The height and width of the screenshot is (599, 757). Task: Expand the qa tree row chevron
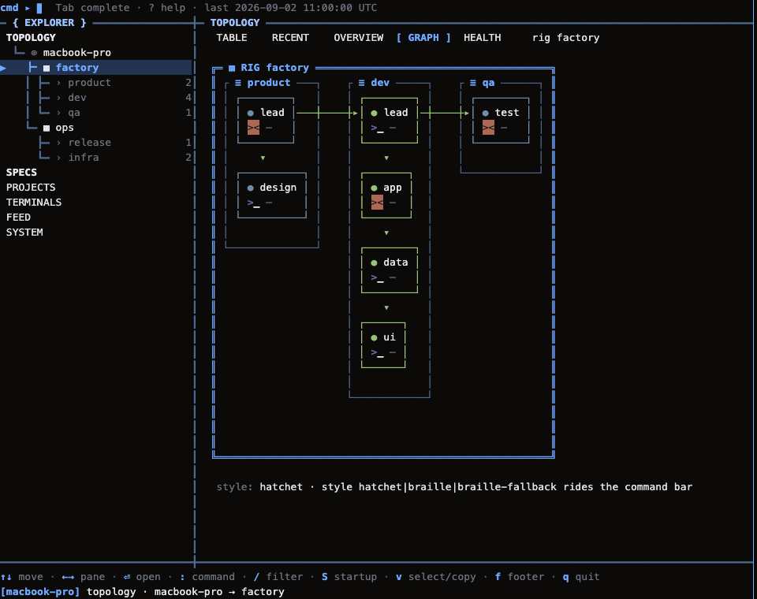(58, 113)
